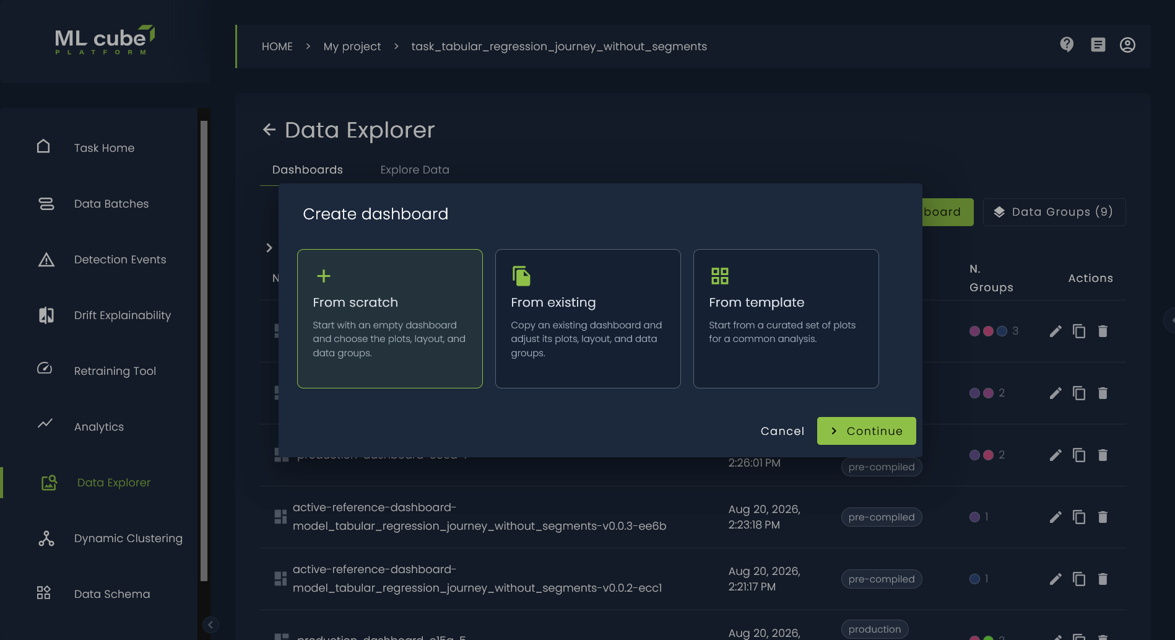
Task: Click the dashboard icon on v0.0.3-ee6b row
Action: 280,517
